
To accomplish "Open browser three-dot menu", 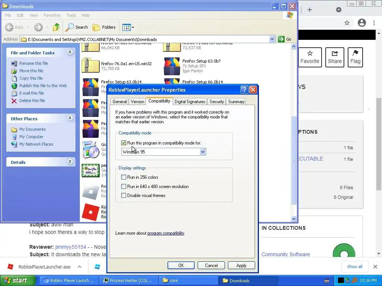I will tap(374, 23).
